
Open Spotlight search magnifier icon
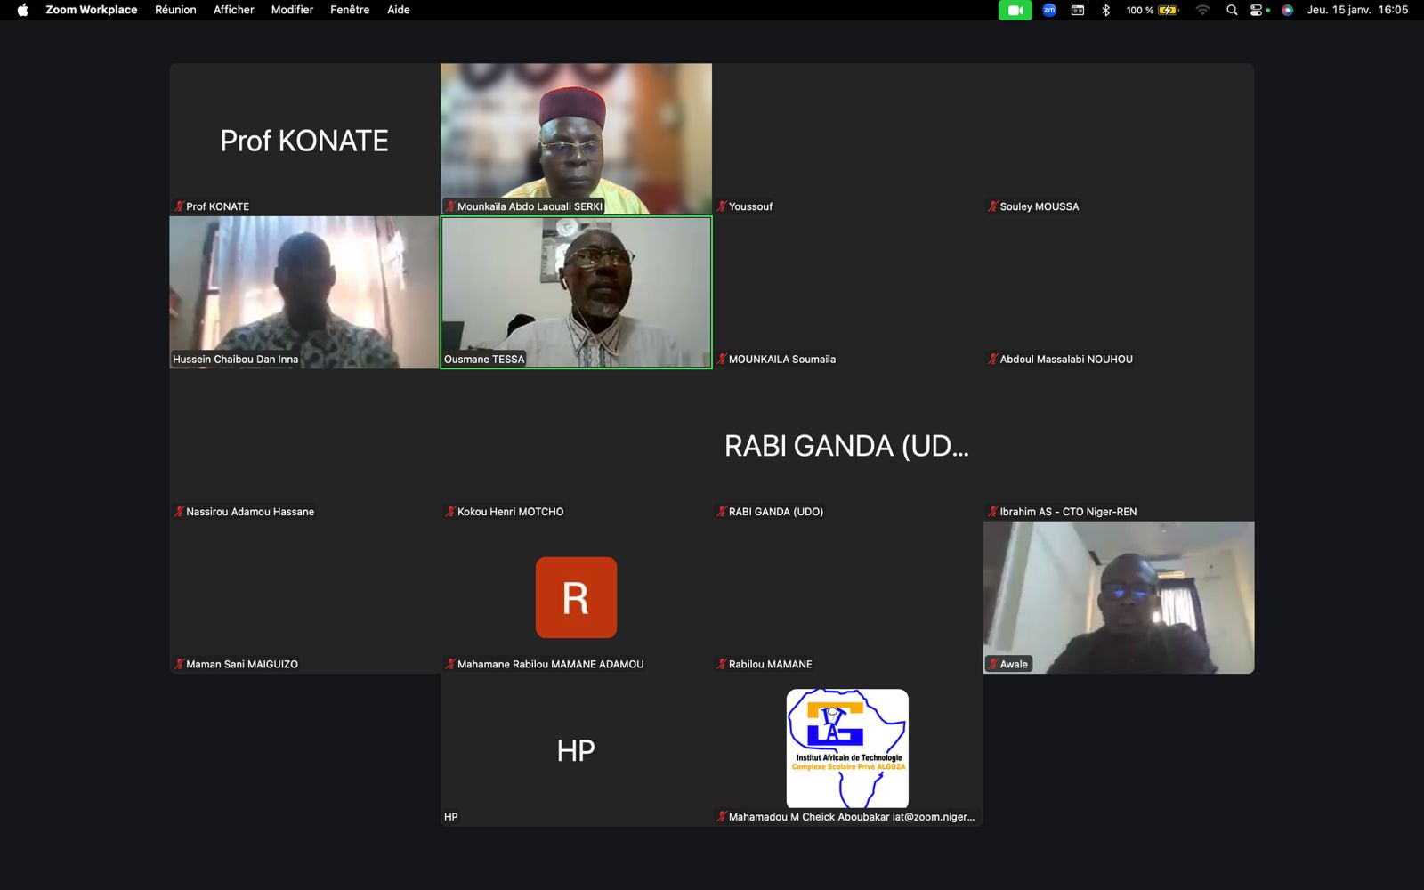click(x=1232, y=11)
